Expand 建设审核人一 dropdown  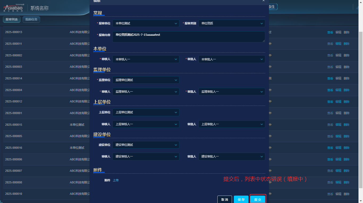tap(146, 156)
